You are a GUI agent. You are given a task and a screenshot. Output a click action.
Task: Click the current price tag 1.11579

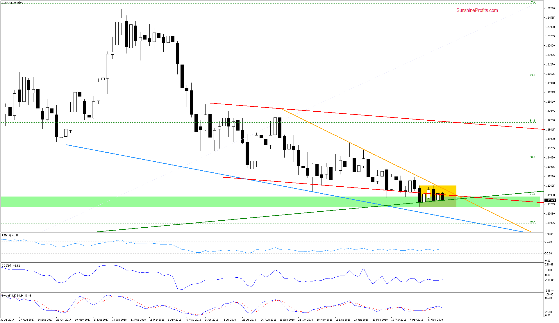(x=550, y=200)
